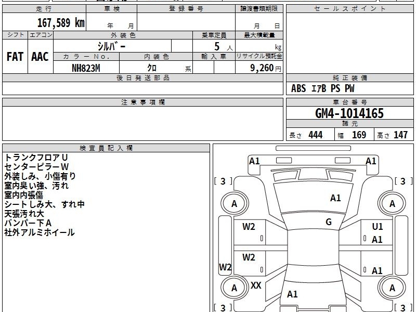Click the 注意事項欄 header bar
Screen dimensions: 416x312
pyautogui.click(x=142, y=102)
